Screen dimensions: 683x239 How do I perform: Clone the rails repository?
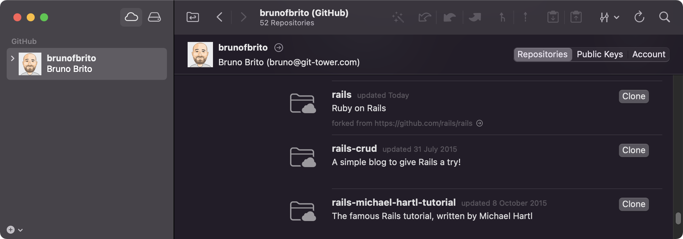[634, 97]
